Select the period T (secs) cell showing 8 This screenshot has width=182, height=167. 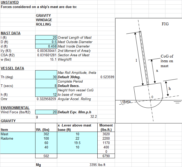[x=46, y=84]
